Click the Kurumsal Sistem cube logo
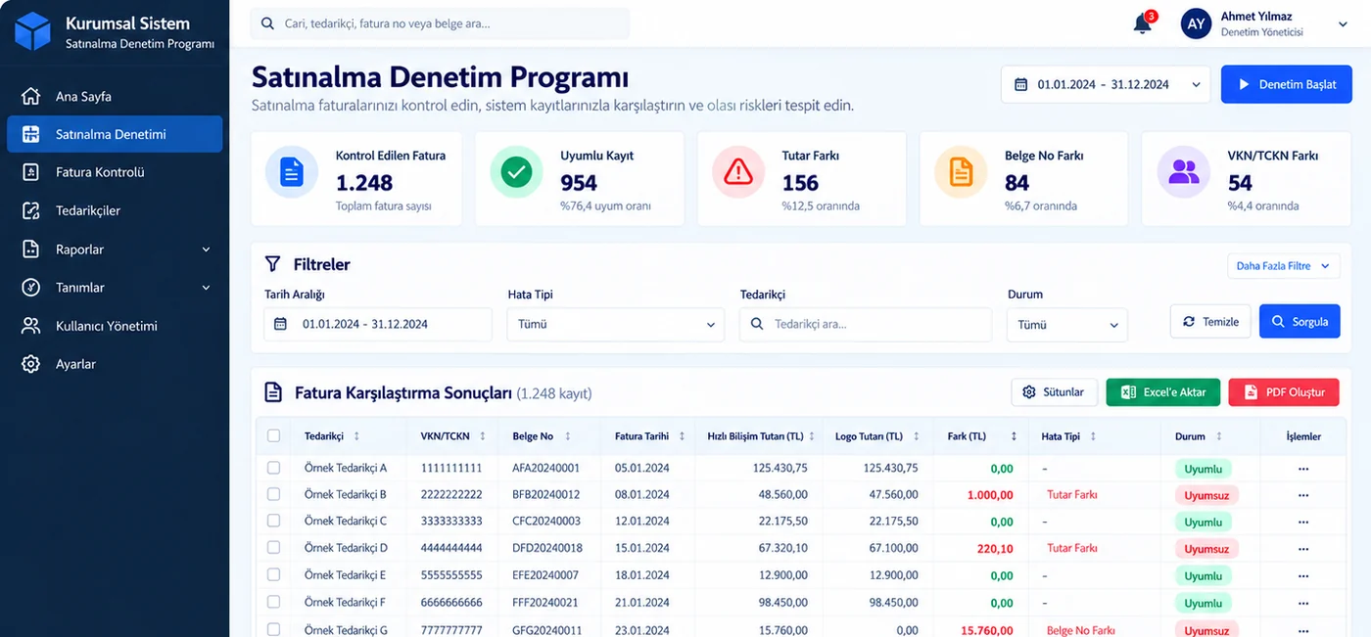This screenshot has width=1371, height=637. (32, 31)
